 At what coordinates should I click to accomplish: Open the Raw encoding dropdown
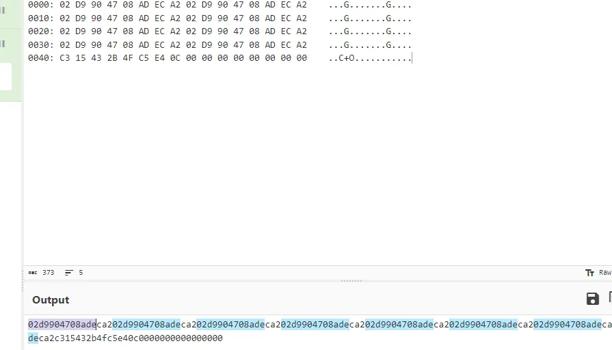coord(605,273)
